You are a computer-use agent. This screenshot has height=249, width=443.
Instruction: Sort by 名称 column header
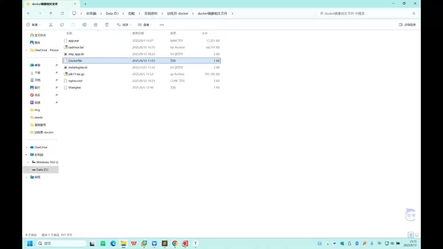(69, 33)
